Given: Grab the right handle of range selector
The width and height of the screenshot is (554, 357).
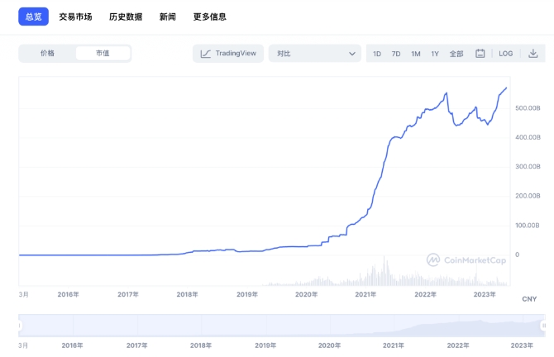Looking at the screenshot, I should [543, 326].
